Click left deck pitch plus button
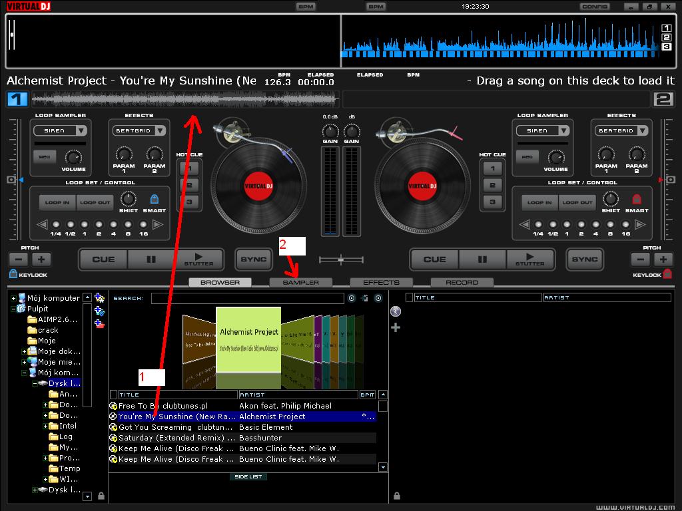The width and height of the screenshot is (682, 511). click(x=41, y=259)
